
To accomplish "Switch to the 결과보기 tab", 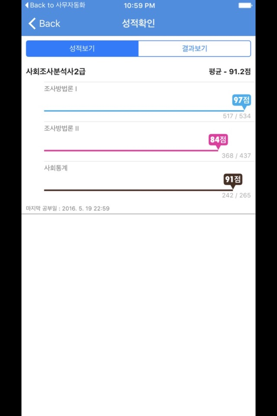I will pos(195,49).
